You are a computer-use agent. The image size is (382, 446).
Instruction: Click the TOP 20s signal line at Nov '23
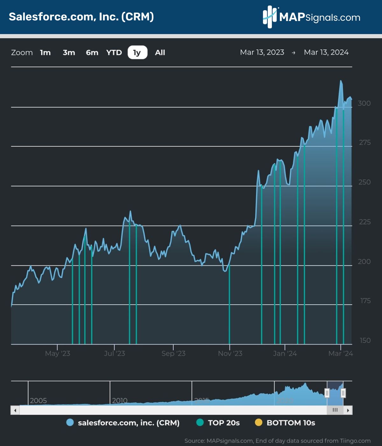[230, 304]
